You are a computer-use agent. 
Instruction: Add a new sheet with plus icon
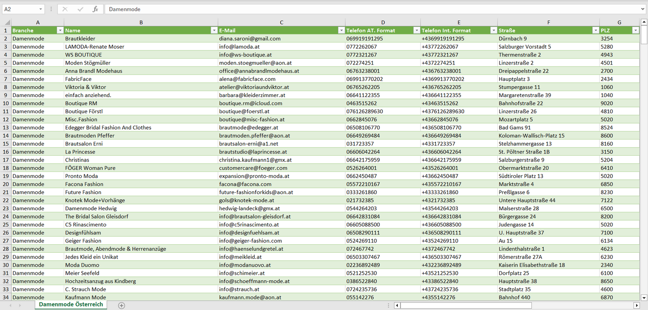click(x=122, y=306)
